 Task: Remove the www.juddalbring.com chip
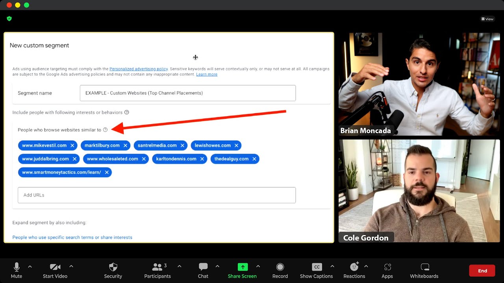74,159
